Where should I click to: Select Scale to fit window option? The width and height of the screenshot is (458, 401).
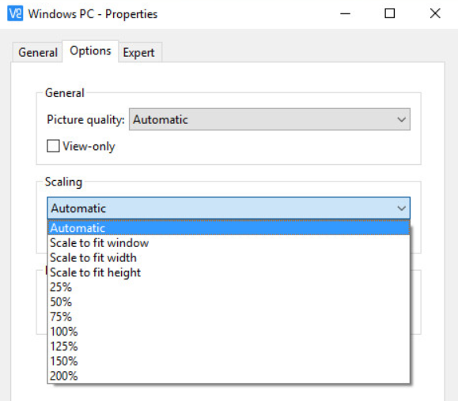(229, 243)
